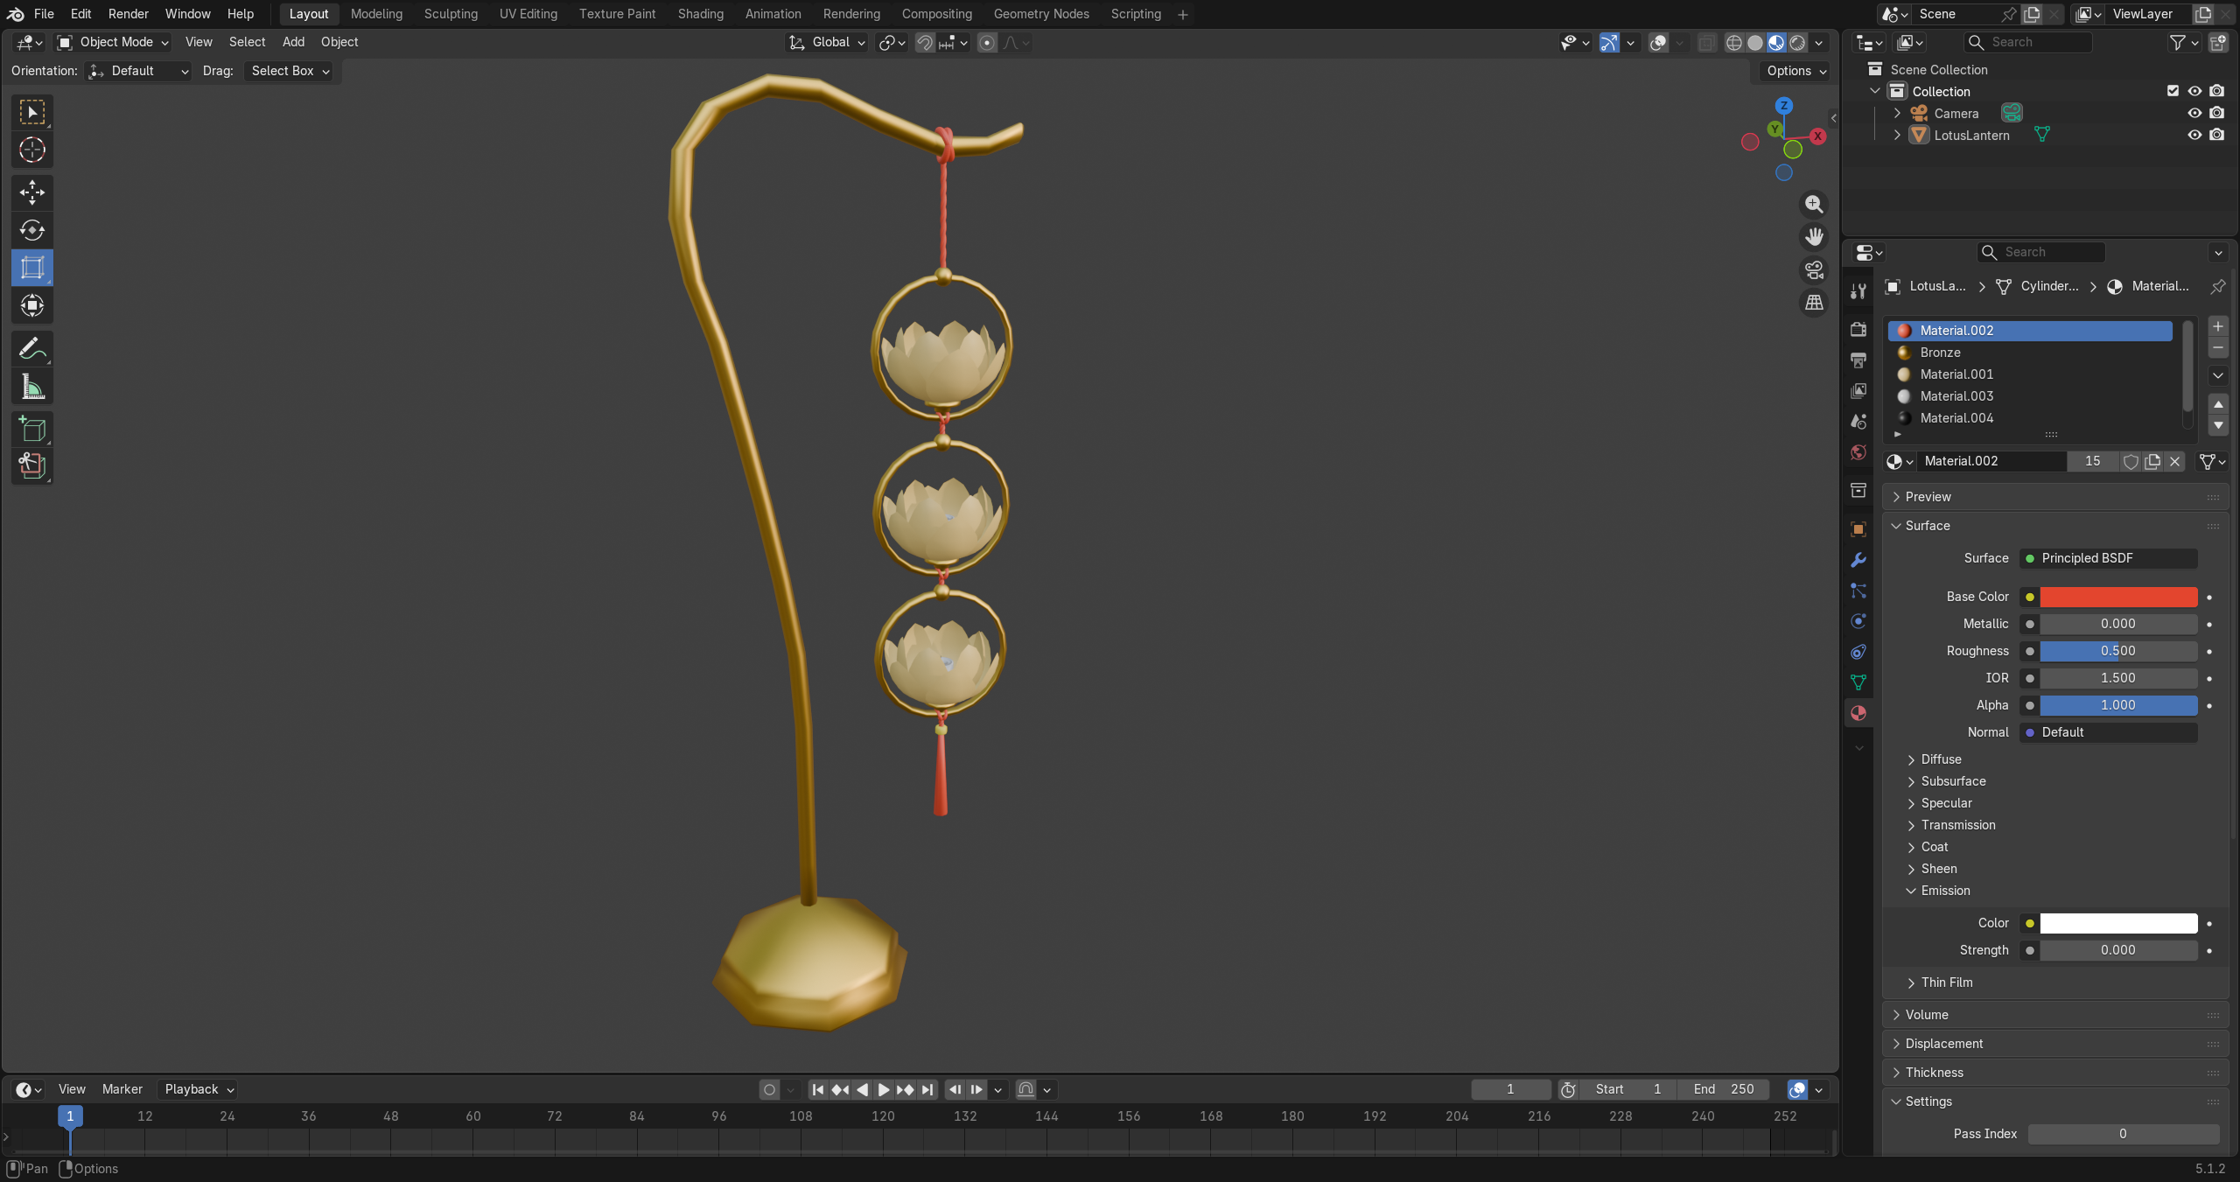Disable LotusLantern in renders camera icon

tap(2216, 135)
